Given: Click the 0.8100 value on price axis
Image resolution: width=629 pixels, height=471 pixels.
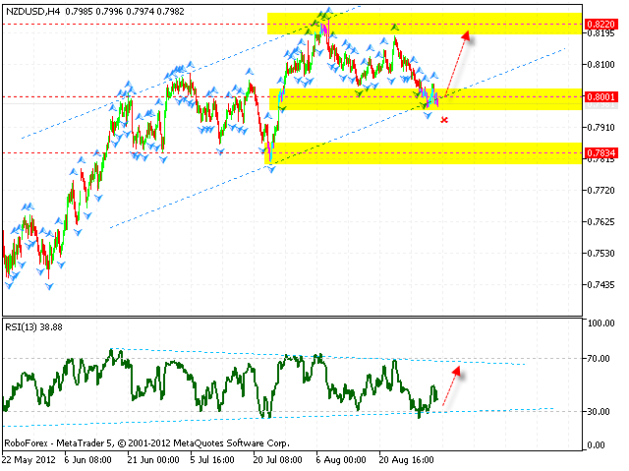Looking at the screenshot, I should [597, 65].
